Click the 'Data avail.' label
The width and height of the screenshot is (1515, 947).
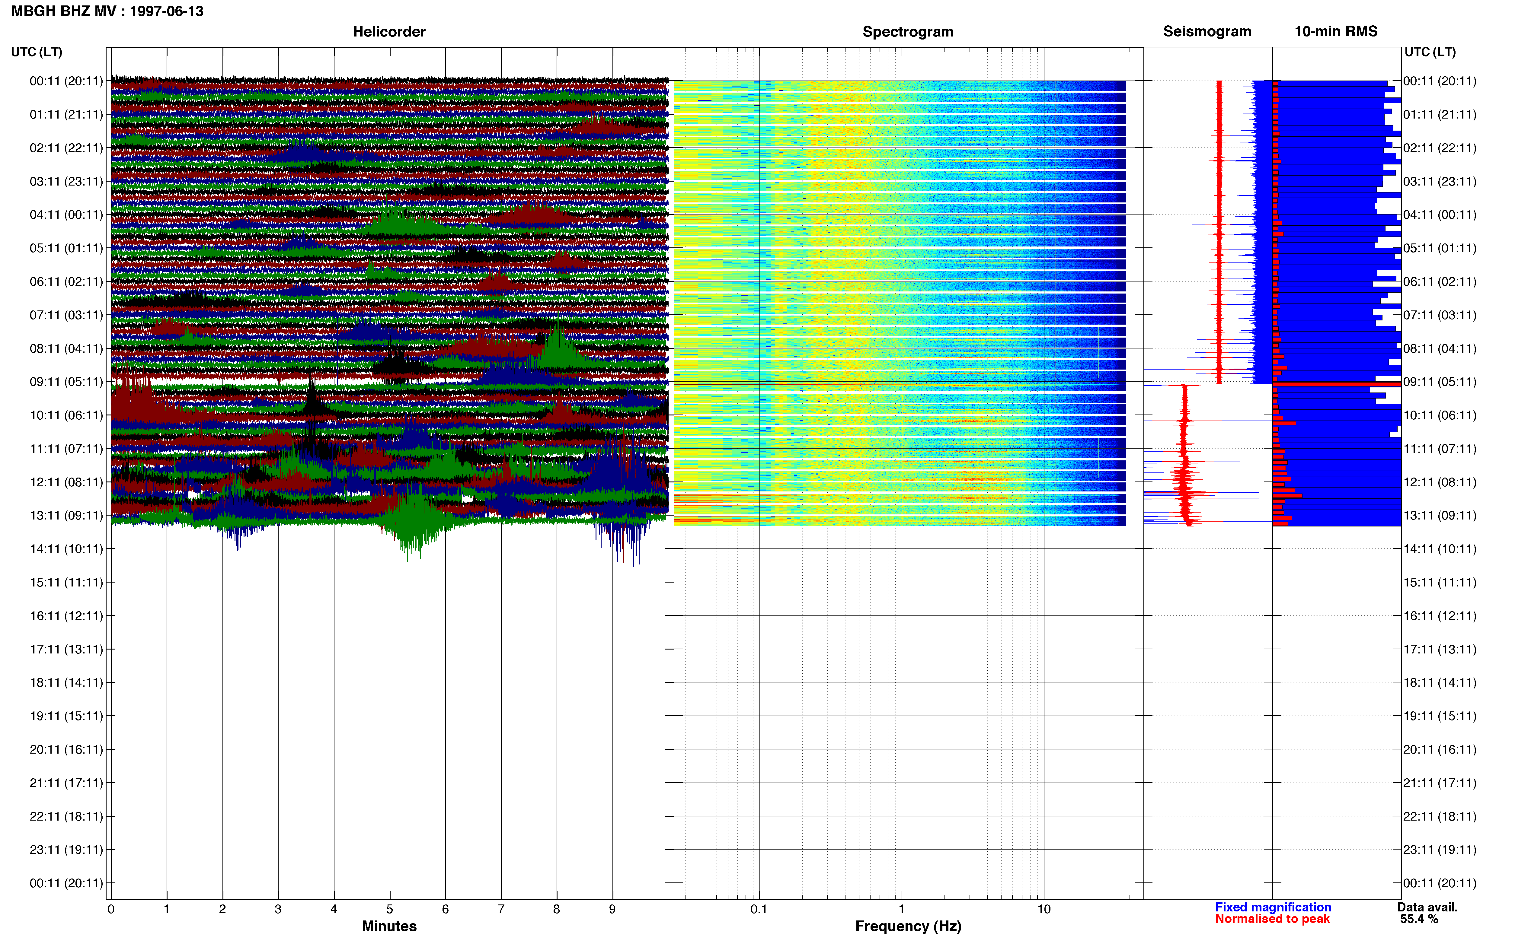1427,907
